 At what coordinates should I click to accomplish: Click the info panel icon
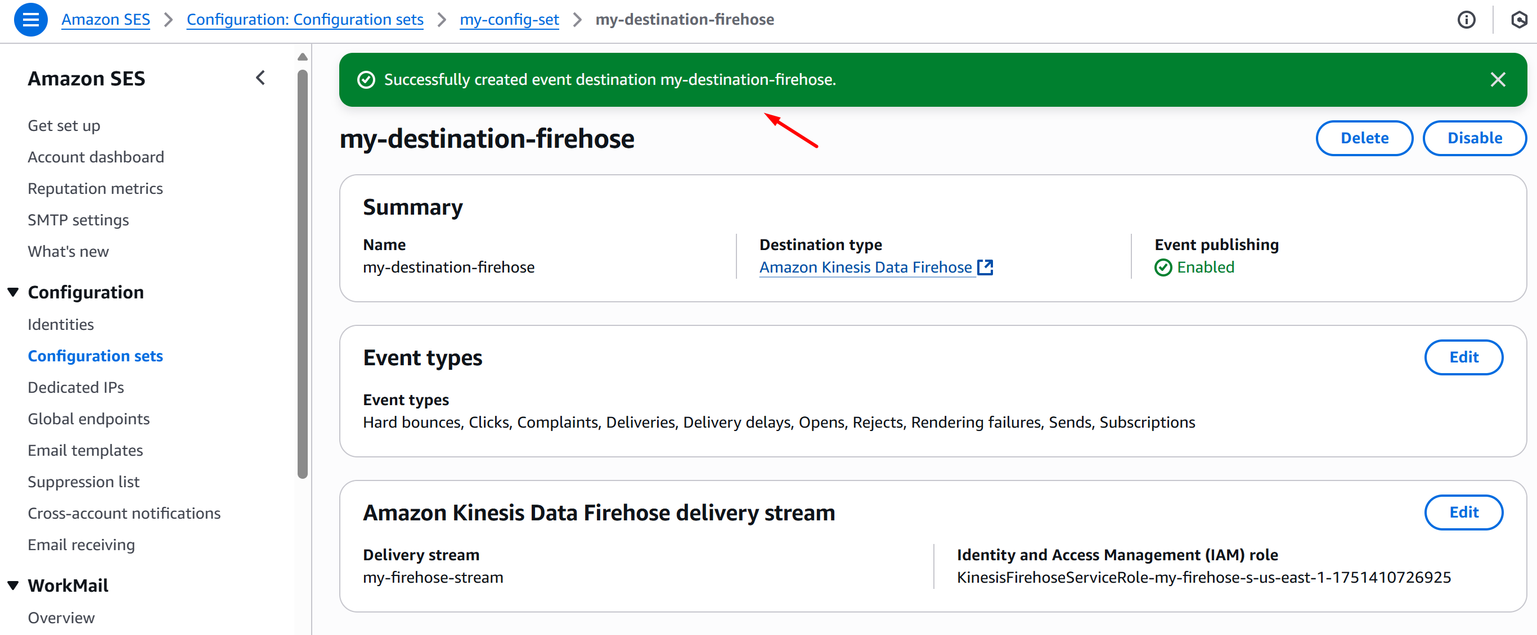pyautogui.click(x=1466, y=20)
